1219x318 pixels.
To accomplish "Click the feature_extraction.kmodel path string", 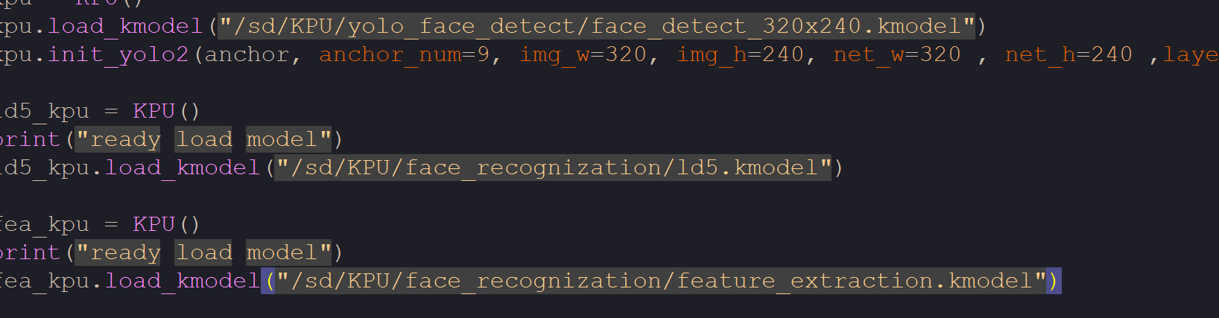I will click(x=661, y=282).
